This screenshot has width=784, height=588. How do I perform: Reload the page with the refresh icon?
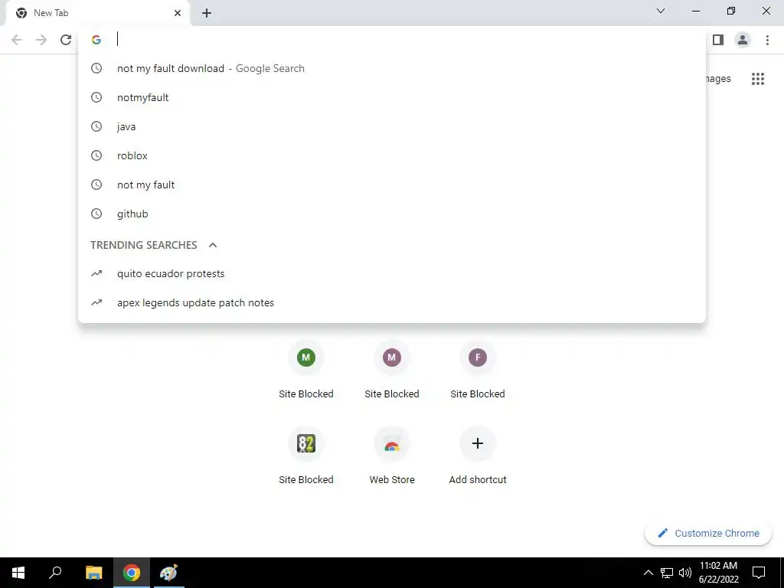coord(66,40)
